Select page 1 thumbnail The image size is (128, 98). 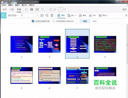[22, 44]
